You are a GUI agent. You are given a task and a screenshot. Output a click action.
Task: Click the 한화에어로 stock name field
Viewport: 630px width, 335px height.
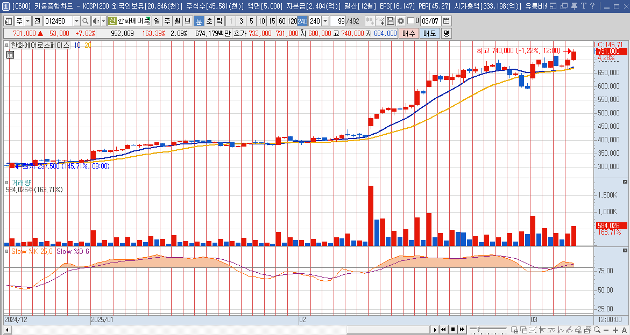tap(134, 21)
